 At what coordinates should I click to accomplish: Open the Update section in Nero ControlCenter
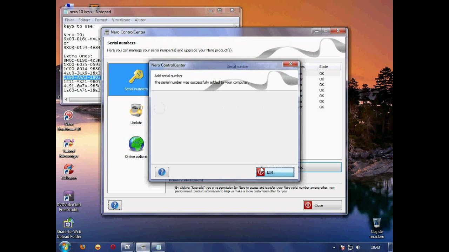[x=136, y=114]
